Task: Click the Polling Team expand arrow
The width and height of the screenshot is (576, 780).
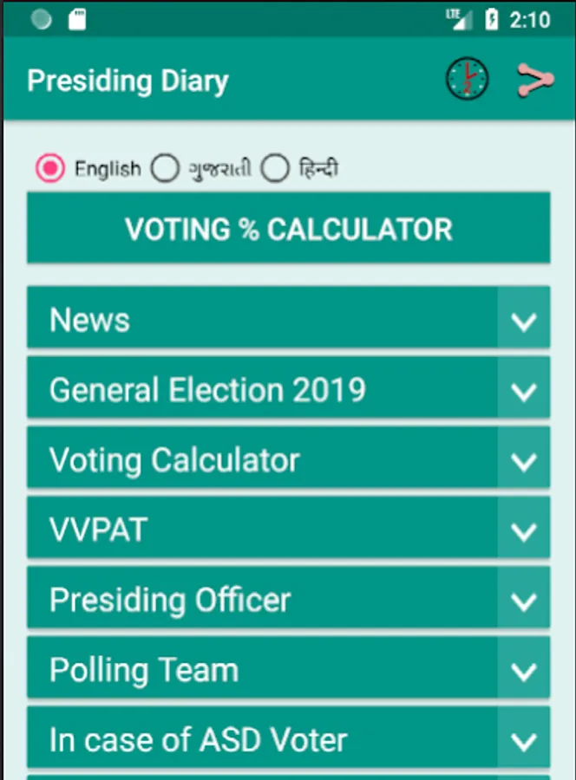Action: 525,671
